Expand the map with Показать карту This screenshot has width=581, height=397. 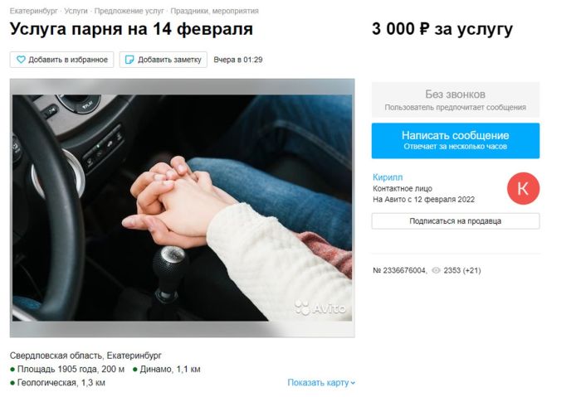coord(321,383)
